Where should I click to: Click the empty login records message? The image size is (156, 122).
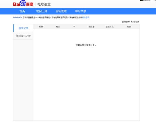[85, 45]
